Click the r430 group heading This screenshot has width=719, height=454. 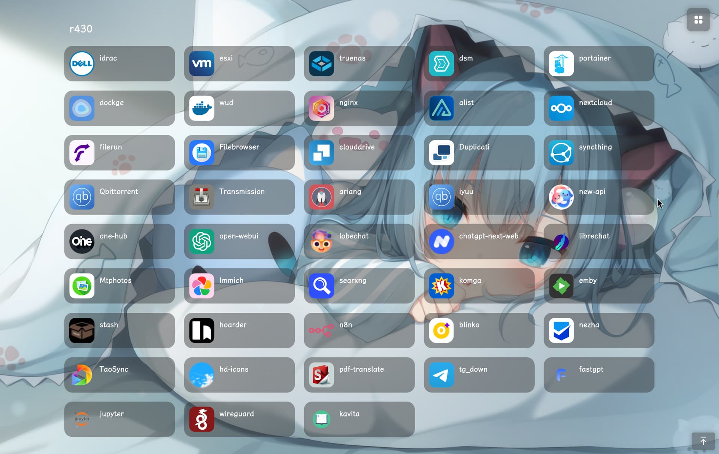click(81, 29)
